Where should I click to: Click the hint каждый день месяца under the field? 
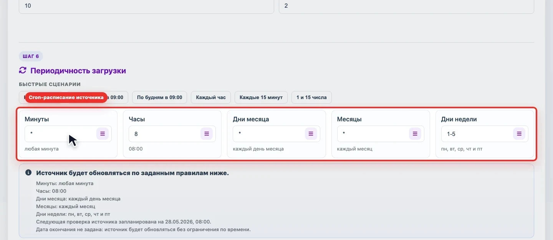(258, 149)
